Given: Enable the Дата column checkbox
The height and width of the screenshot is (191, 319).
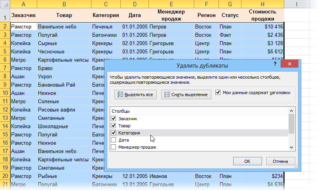Looking at the screenshot, I should (114, 140).
